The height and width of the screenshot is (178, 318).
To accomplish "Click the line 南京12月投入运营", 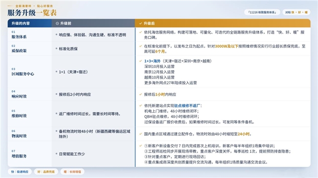I will click(x=159, y=72).
